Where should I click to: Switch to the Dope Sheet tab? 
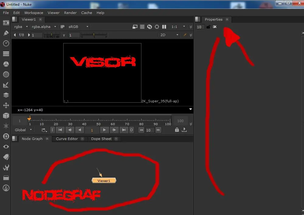pos(102,139)
